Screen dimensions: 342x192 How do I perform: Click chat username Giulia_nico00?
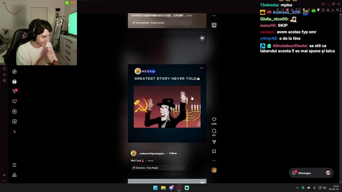[274, 19]
